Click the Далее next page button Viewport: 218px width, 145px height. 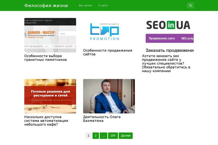pos(126,136)
